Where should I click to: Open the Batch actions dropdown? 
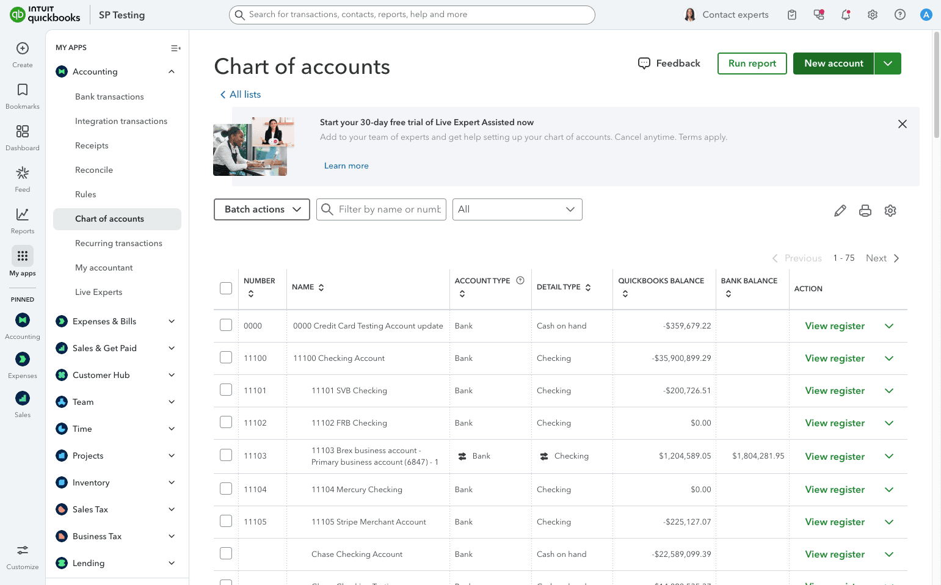click(x=261, y=209)
